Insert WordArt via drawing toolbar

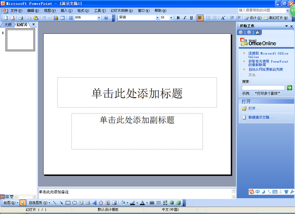click(x=94, y=203)
